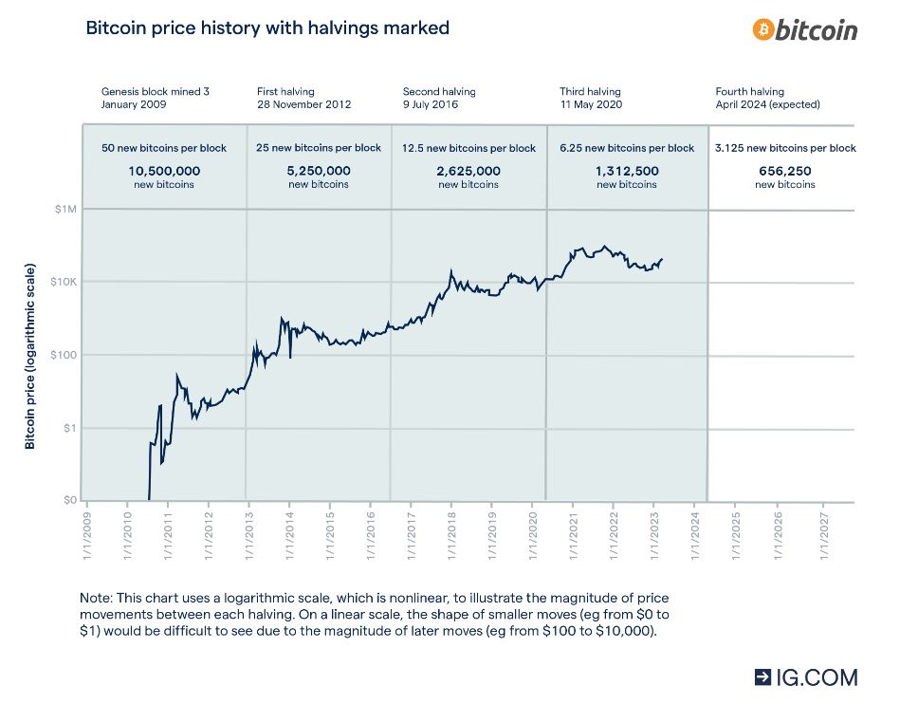Select the Fourth halving expected label
918x704 pixels.
point(767,98)
